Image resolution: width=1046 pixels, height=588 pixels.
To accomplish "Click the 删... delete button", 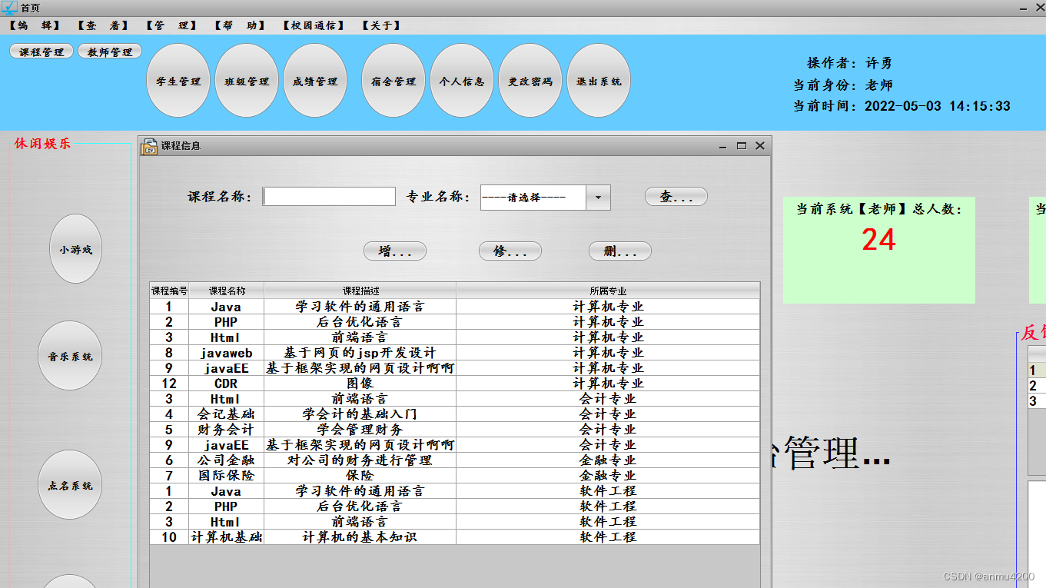I will (620, 251).
